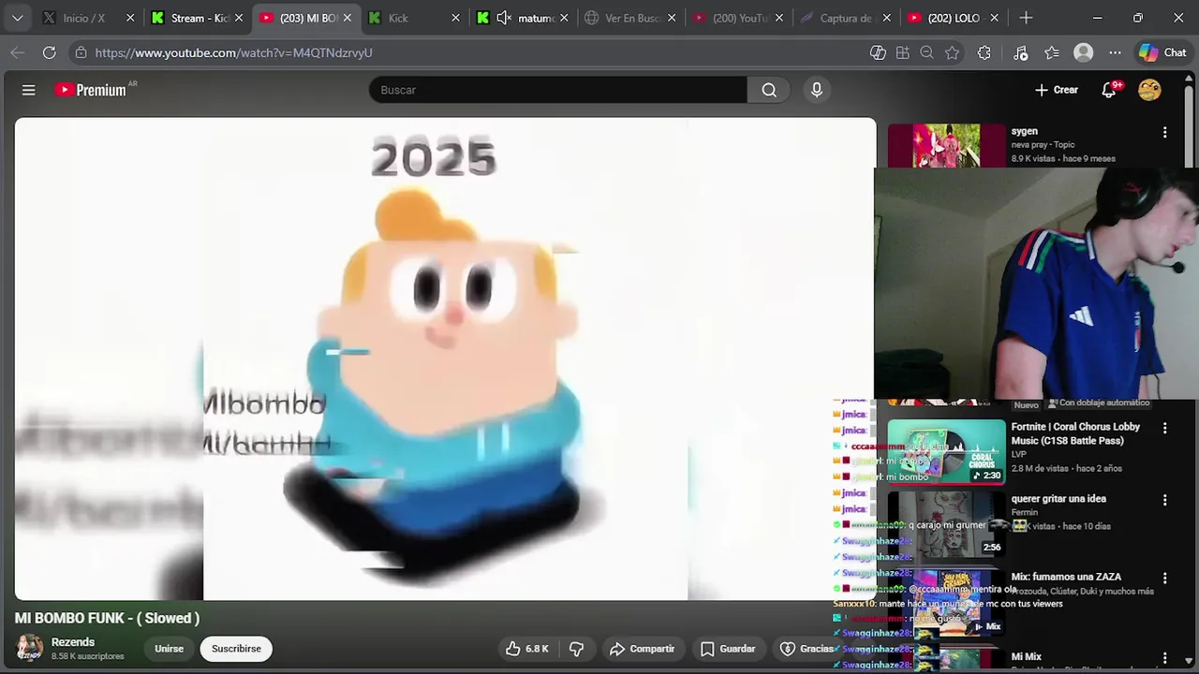Click the browser address bar URL
This screenshot has height=674, width=1199.
234,52
